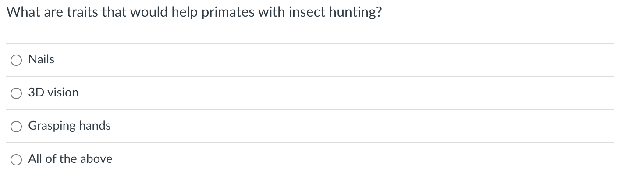This screenshot has height=179, width=625.
Task: Click the word 'above' in last answer
Action: pos(97,159)
